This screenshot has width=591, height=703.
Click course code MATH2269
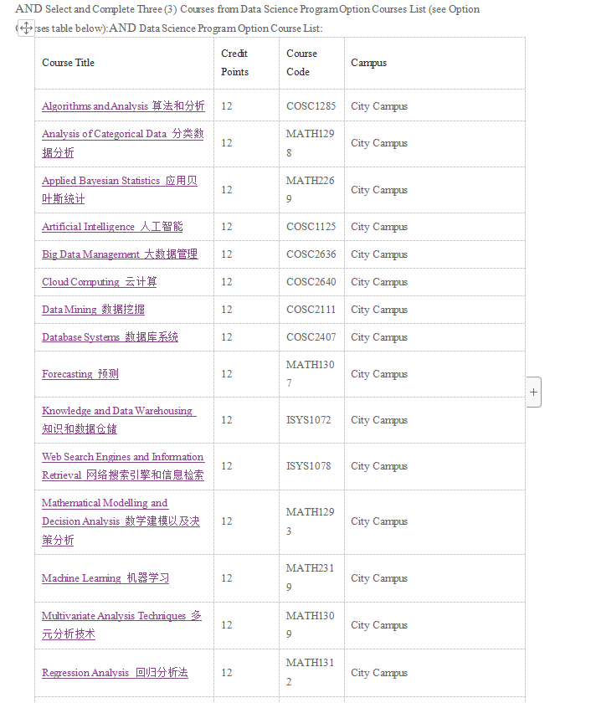pyautogui.click(x=311, y=190)
